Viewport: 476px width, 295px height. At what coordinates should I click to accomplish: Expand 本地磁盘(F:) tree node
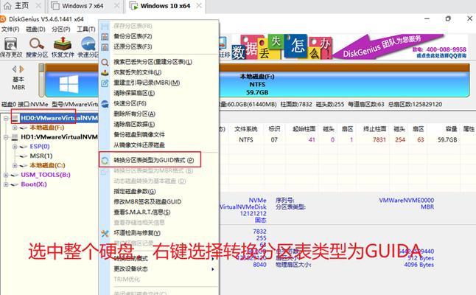[x=15, y=128]
